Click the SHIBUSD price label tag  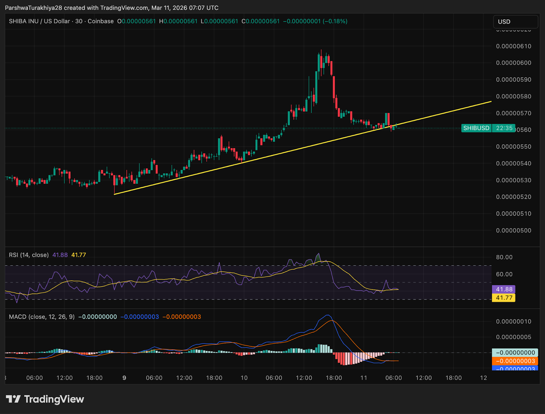coord(476,128)
